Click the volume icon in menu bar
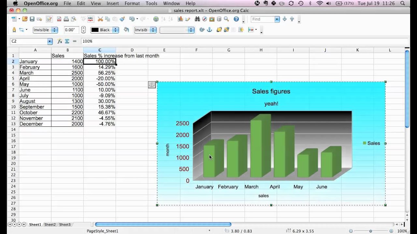 (x=329, y=4)
